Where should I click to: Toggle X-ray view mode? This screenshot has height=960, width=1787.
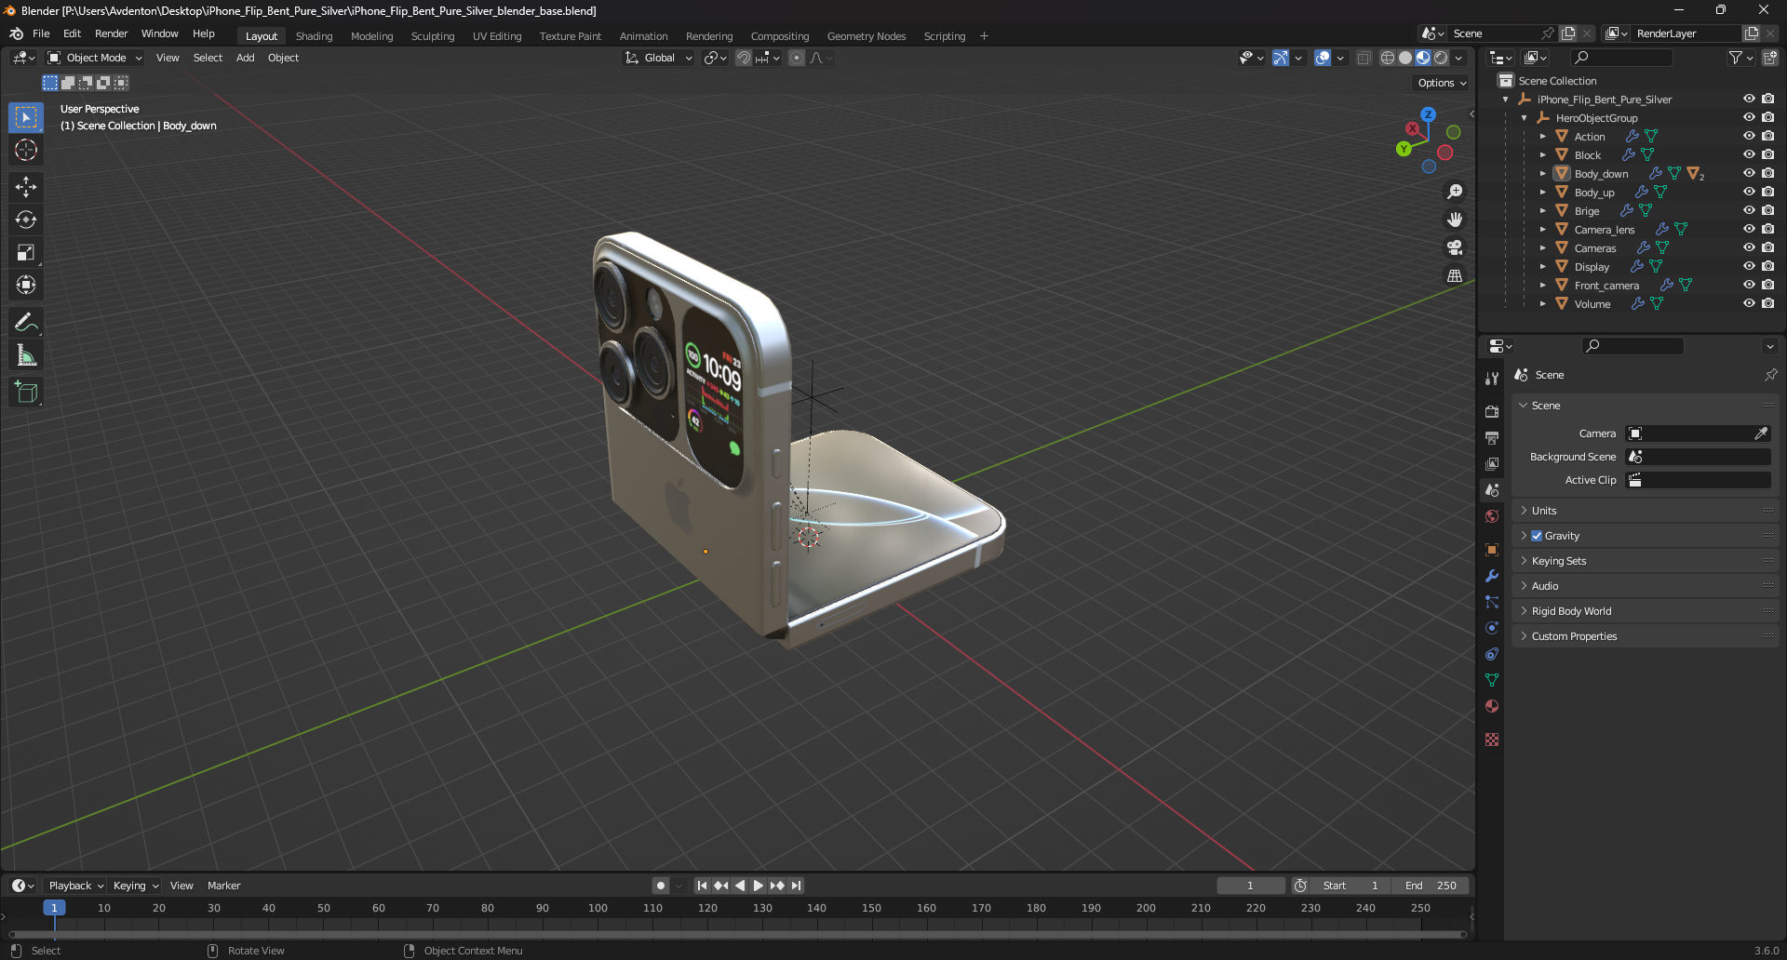(x=1364, y=58)
